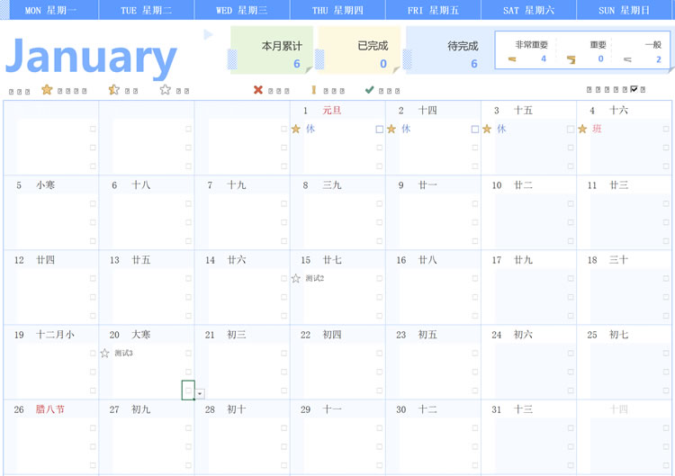Click the half-filled star legend icon
Screen dimensions: 675x476
point(114,89)
